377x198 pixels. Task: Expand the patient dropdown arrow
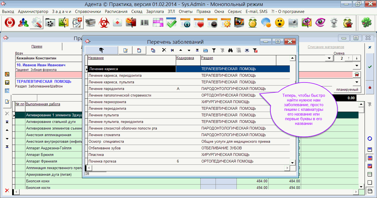click(x=357, y=65)
